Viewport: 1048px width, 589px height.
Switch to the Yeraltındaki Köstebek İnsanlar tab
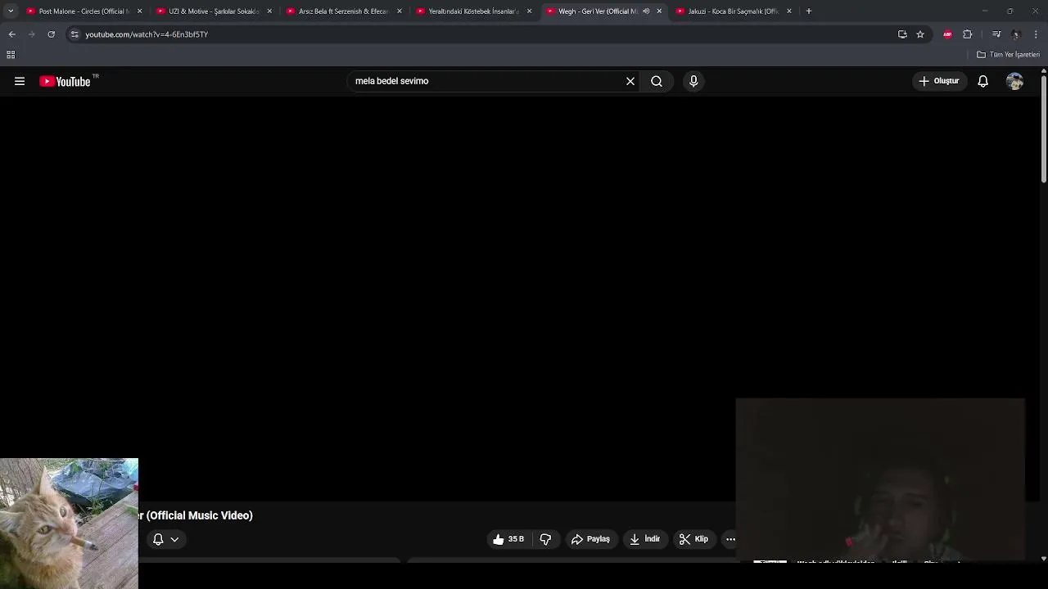click(x=473, y=11)
